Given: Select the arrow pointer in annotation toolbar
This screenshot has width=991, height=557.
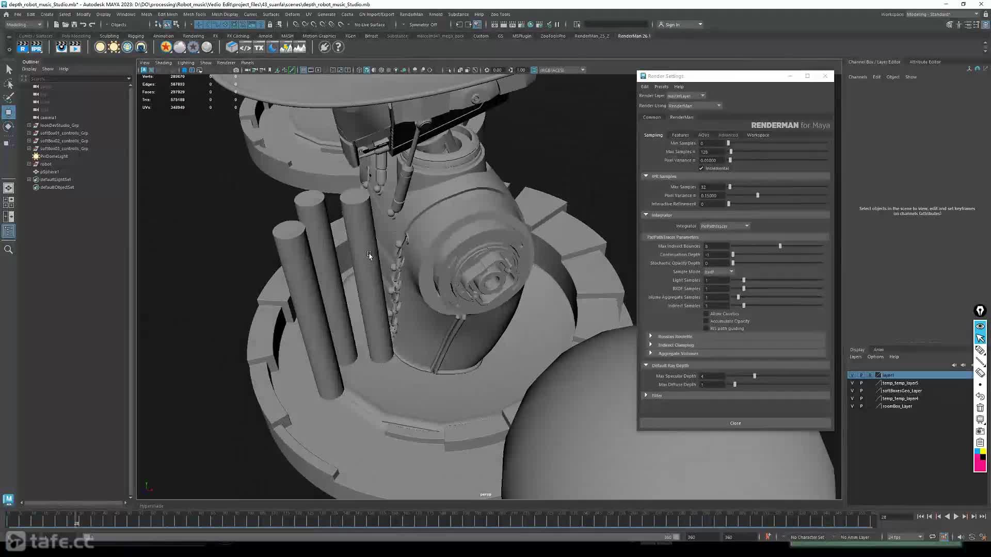Looking at the screenshot, I should 980,338.
